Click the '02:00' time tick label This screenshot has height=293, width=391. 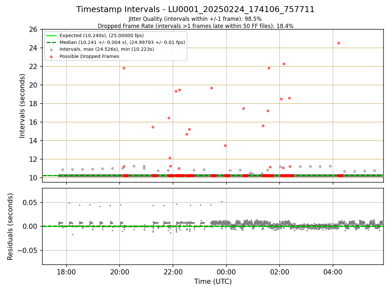point(280,272)
